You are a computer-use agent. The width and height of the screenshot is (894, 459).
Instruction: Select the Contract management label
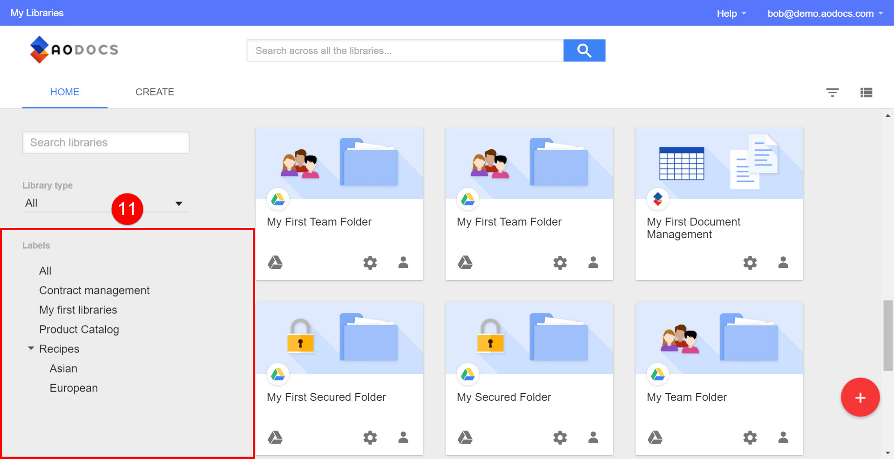[x=94, y=290]
